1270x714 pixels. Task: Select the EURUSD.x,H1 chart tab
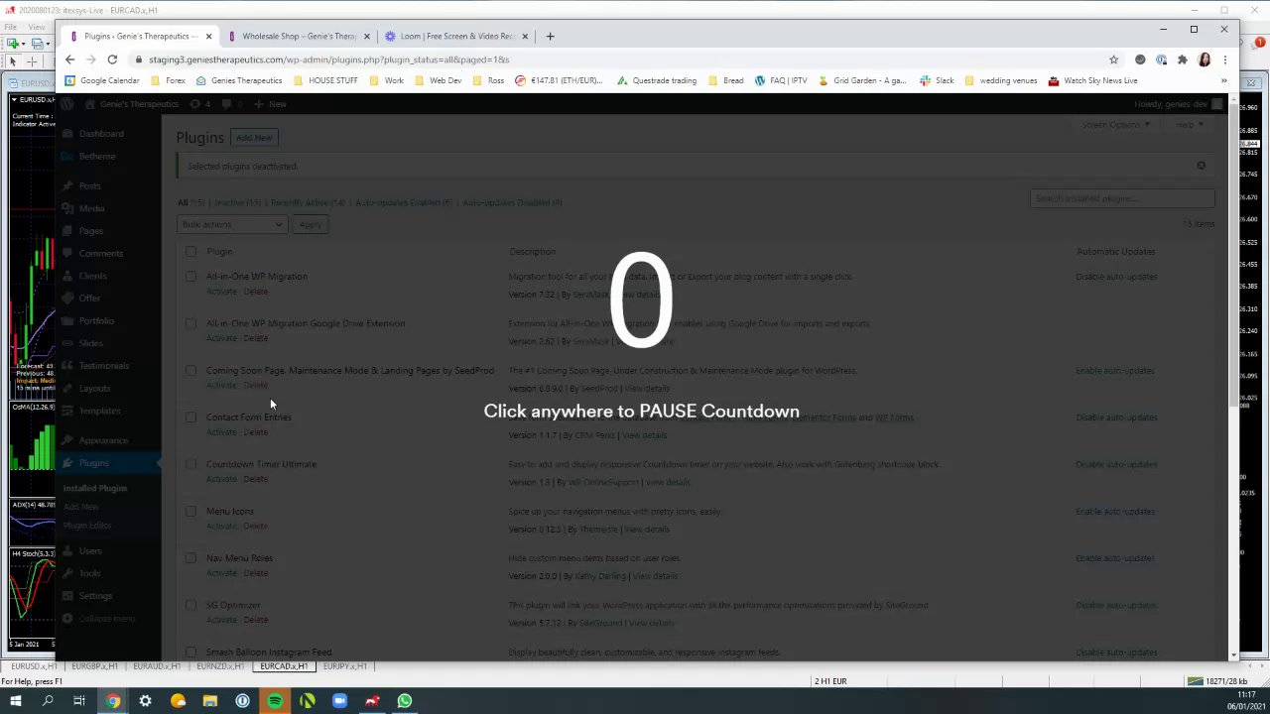coord(34,666)
